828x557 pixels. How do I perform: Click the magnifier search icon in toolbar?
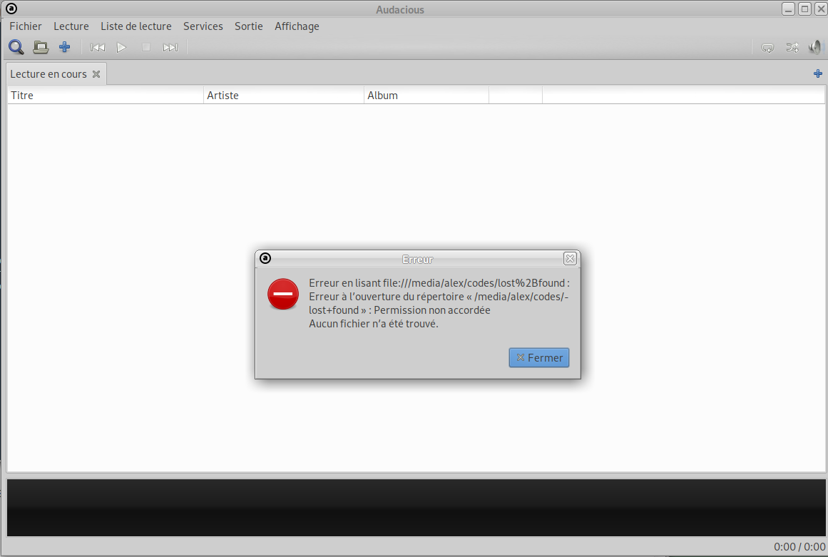point(16,48)
